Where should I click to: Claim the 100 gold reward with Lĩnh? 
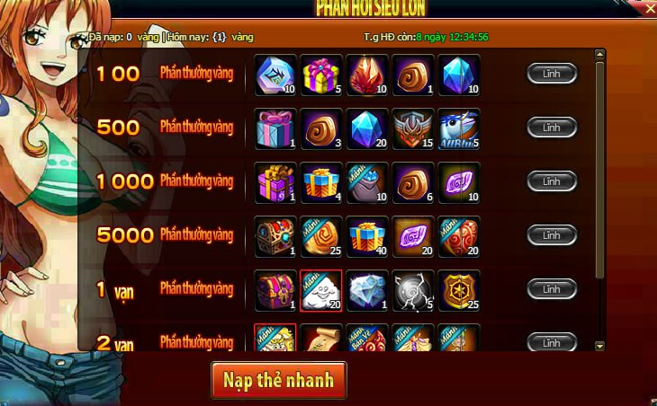(552, 74)
